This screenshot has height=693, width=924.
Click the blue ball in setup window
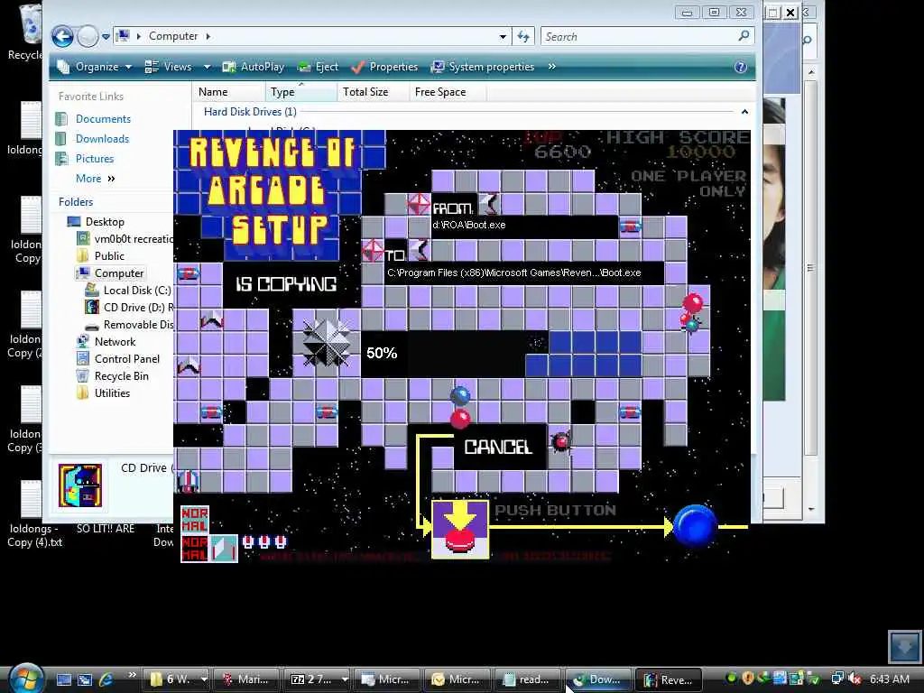coord(695,526)
